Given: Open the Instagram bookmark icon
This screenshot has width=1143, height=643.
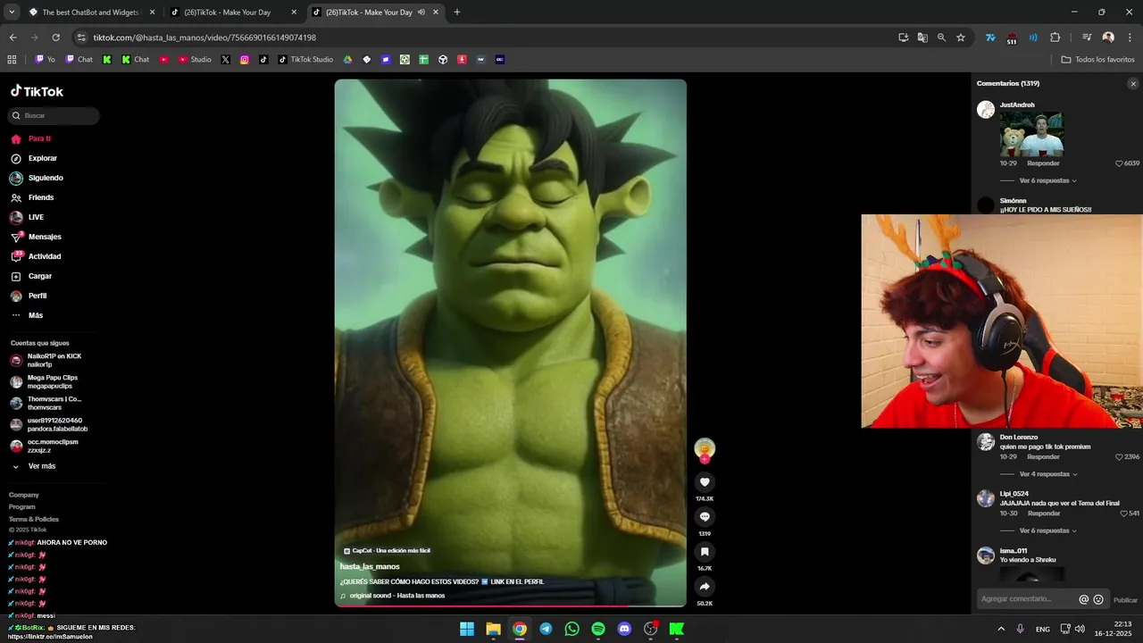Looking at the screenshot, I should tap(245, 60).
